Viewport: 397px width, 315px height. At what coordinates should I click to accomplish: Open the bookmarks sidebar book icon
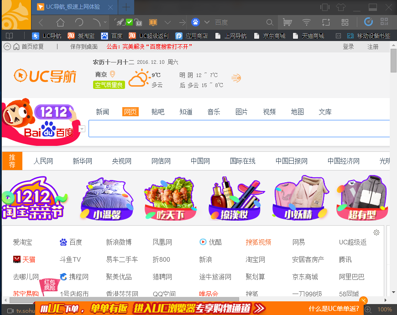tap(10, 36)
